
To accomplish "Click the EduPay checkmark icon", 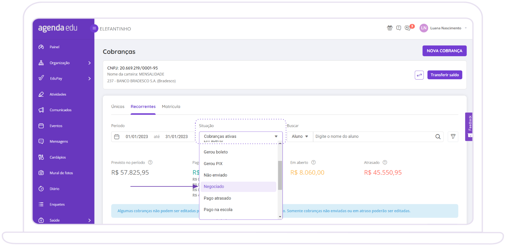I will pyautogui.click(x=41, y=78).
